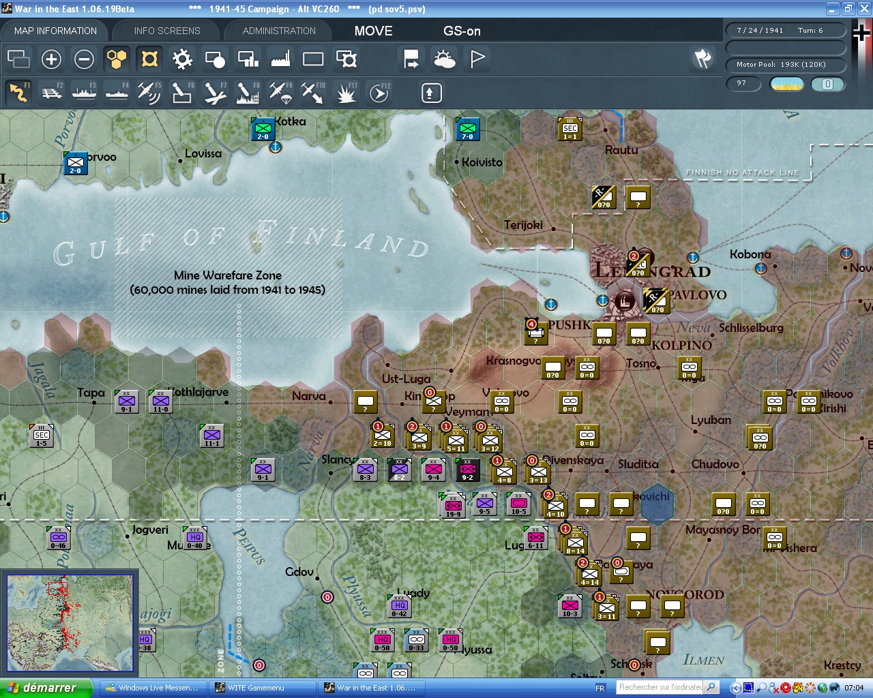Toggle the move mode button (F1)
Viewport: 873px width, 698px height.
tap(18, 93)
